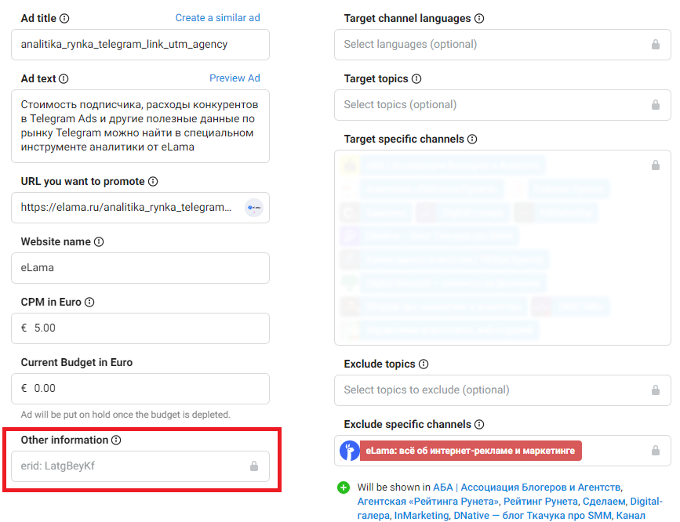680x522 pixels.
Task: Click the Exclude specific channels info icon
Action: (x=479, y=424)
